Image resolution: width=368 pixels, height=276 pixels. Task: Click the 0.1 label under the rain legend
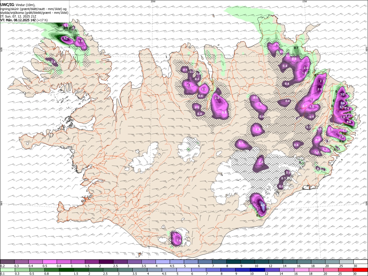pyautogui.click(x=2, y=274)
